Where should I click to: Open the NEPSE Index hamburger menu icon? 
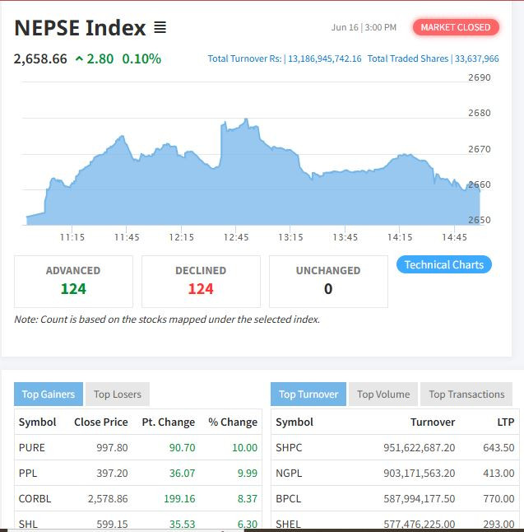(x=160, y=28)
